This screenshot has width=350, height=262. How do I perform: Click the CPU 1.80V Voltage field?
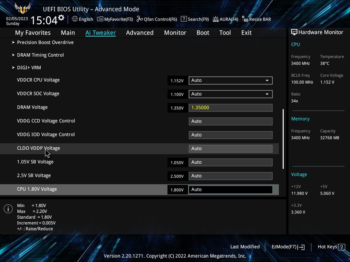tap(231, 190)
